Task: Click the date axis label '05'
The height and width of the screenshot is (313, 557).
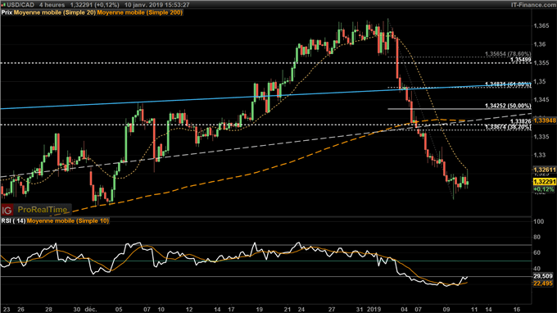Action: click(119, 309)
